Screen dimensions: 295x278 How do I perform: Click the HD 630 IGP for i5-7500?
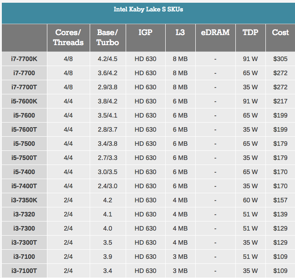click(145, 144)
